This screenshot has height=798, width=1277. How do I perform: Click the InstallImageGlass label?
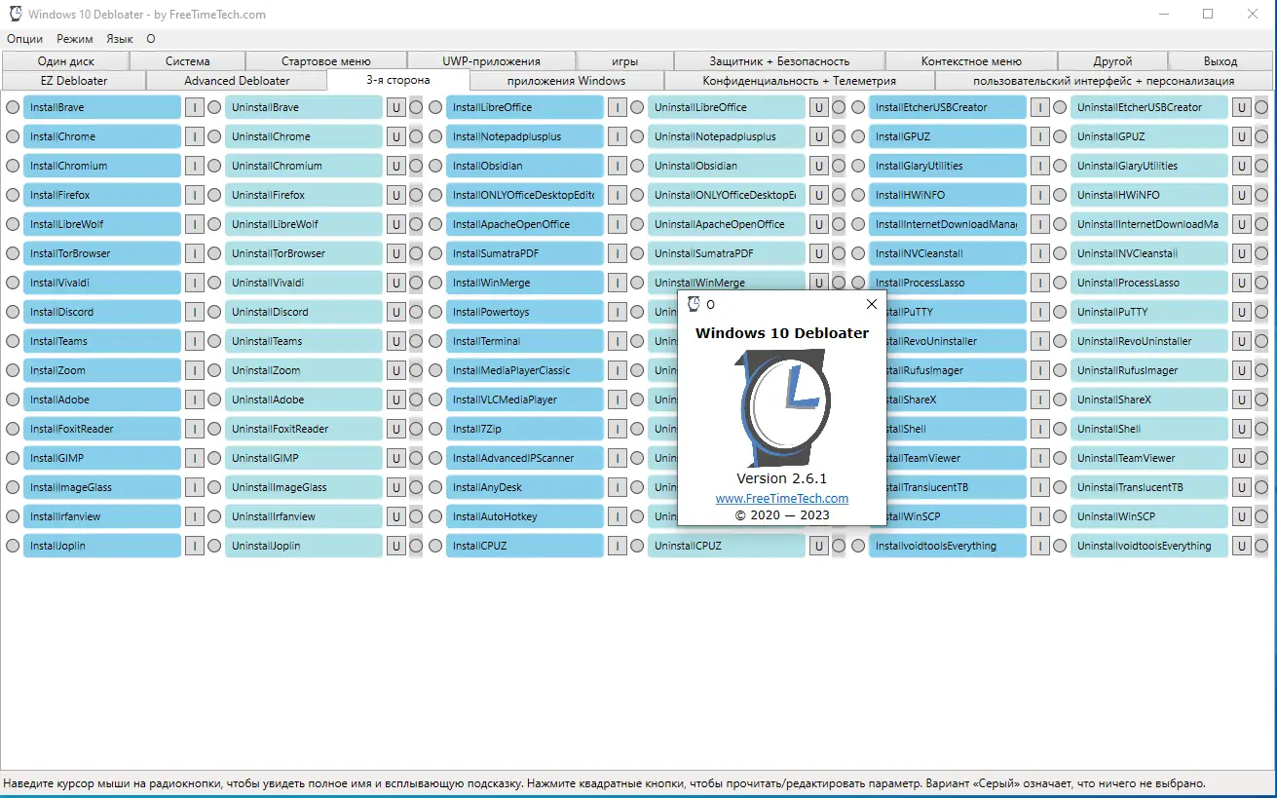pos(102,487)
